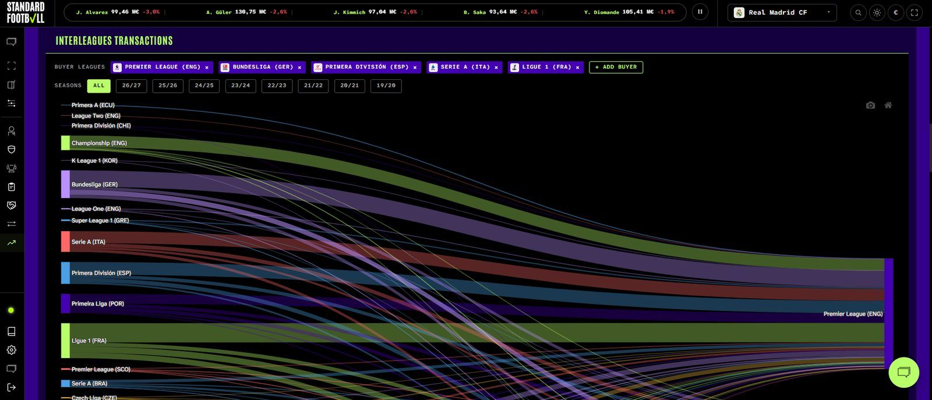The width and height of the screenshot is (932, 400).
Task: Enter fullscreen with top-right expand icon
Action: pyautogui.click(x=914, y=12)
